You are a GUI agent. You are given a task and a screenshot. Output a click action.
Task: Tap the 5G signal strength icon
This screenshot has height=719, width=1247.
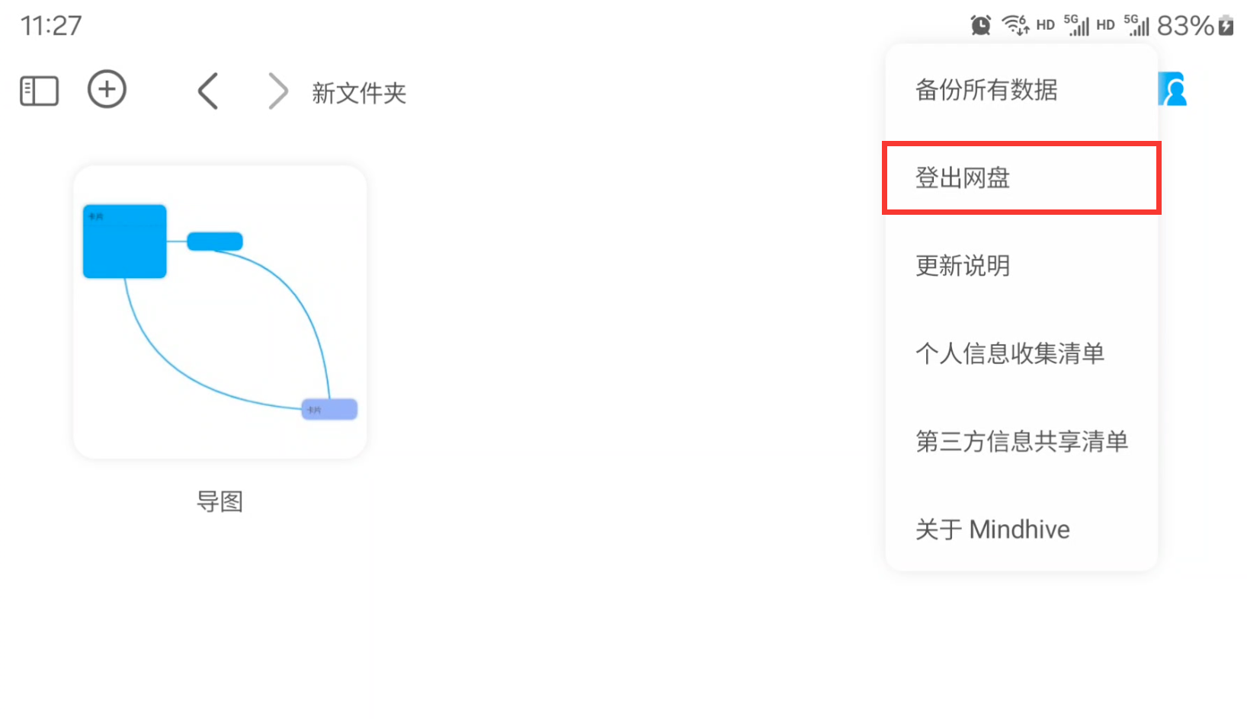tap(1077, 25)
